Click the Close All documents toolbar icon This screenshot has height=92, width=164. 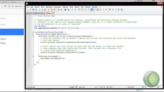(x=42, y=10)
